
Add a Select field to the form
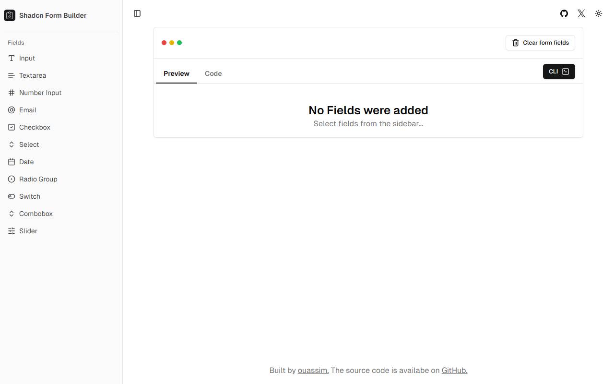tap(61, 144)
